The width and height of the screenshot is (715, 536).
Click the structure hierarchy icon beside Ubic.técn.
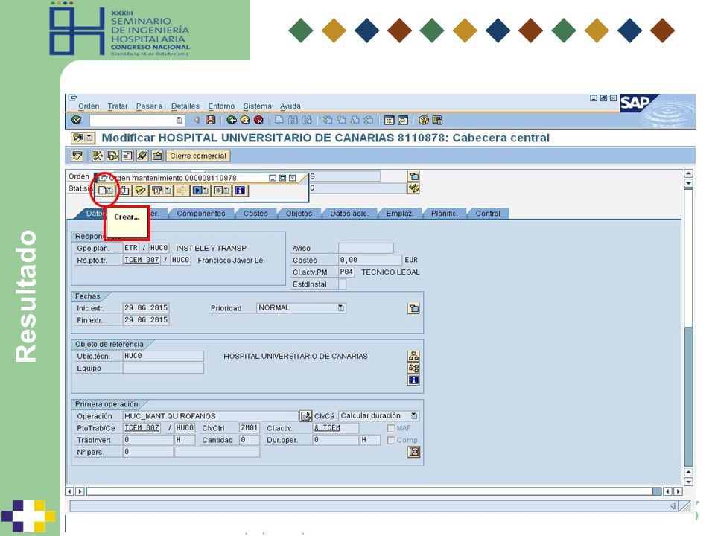(413, 356)
